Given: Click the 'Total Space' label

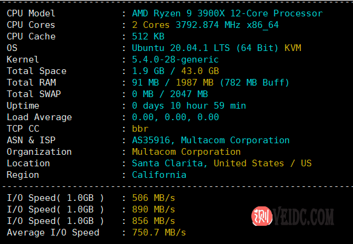Looking at the screenshot, I should click(x=36, y=71).
